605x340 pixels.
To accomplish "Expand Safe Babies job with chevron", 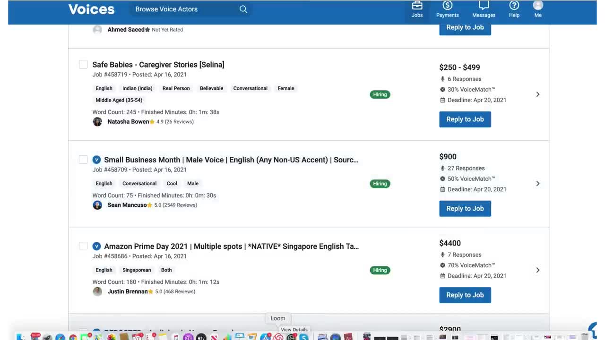I will pos(538,94).
